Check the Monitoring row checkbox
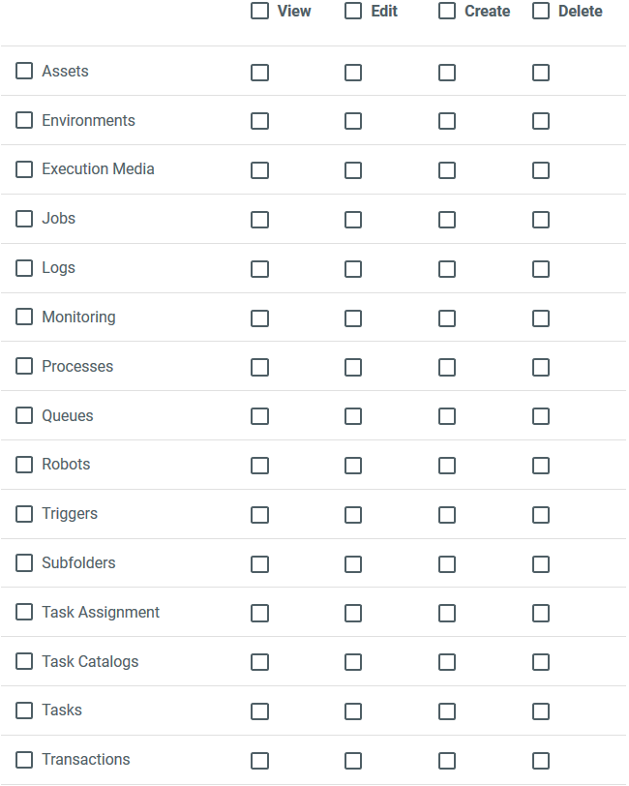This screenshot has height=786, width=629. tap(24, 317)
